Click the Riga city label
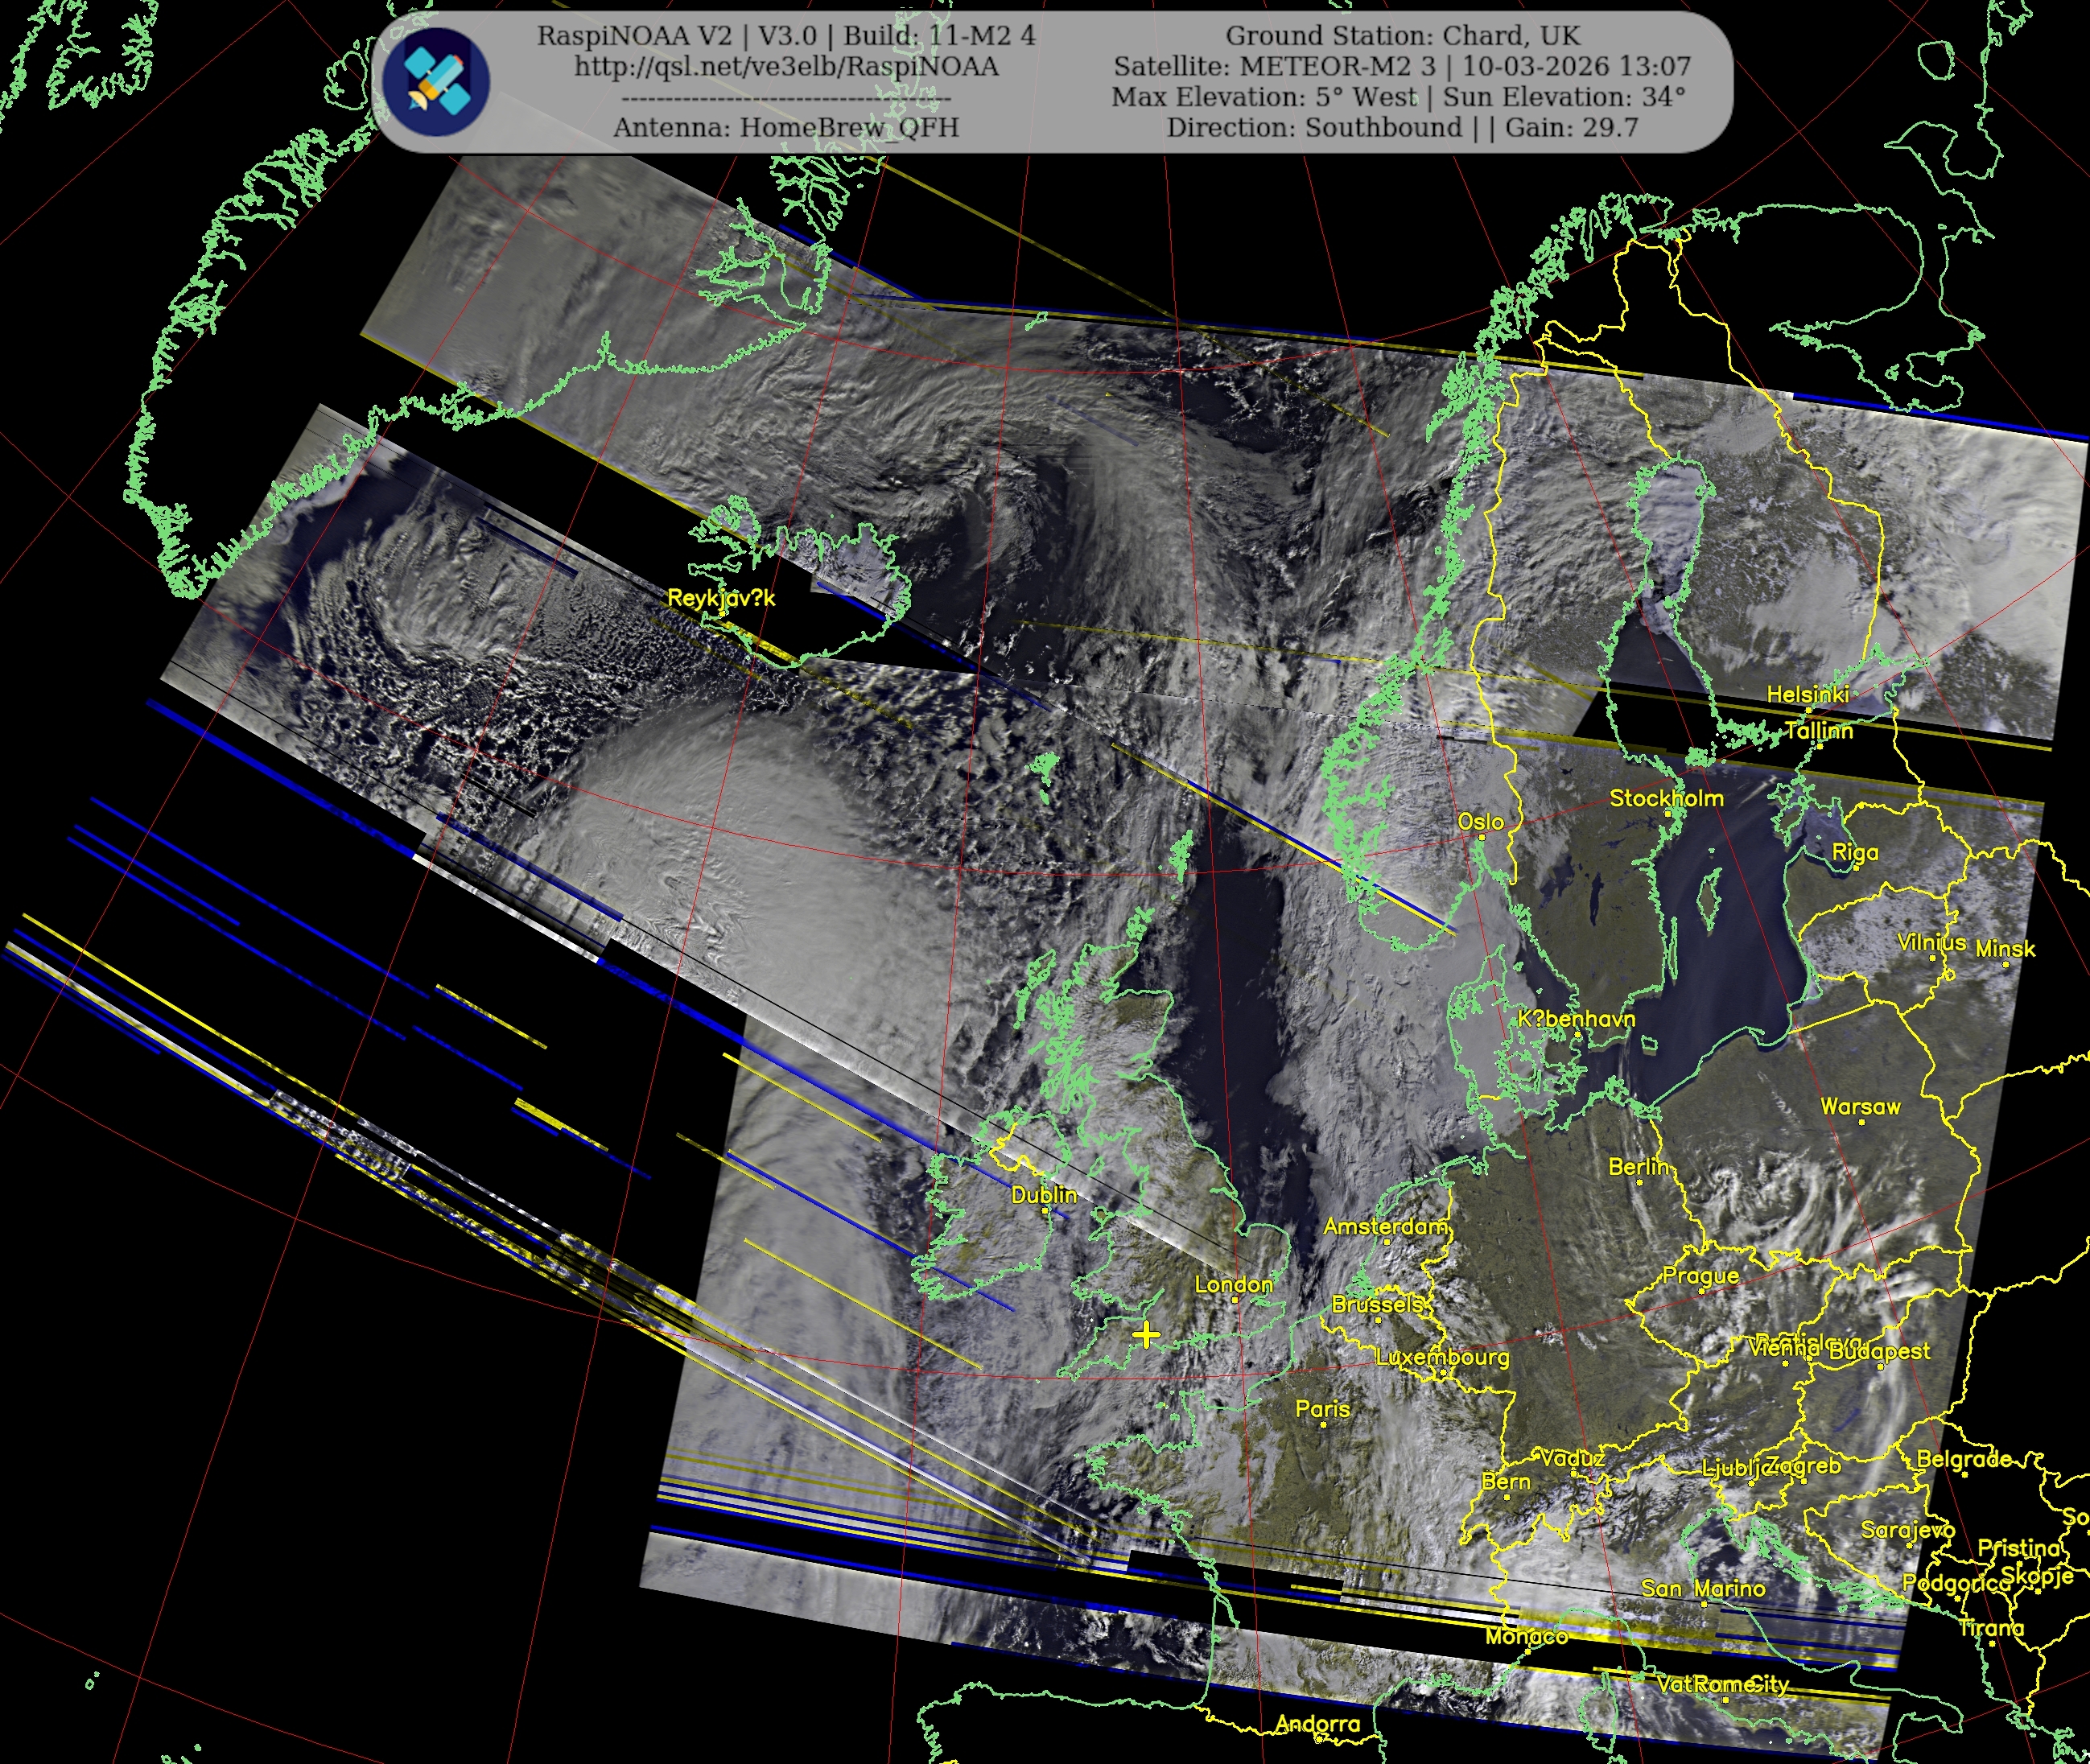Viewport: 2090px width, 1764px height. point(1855,852)
